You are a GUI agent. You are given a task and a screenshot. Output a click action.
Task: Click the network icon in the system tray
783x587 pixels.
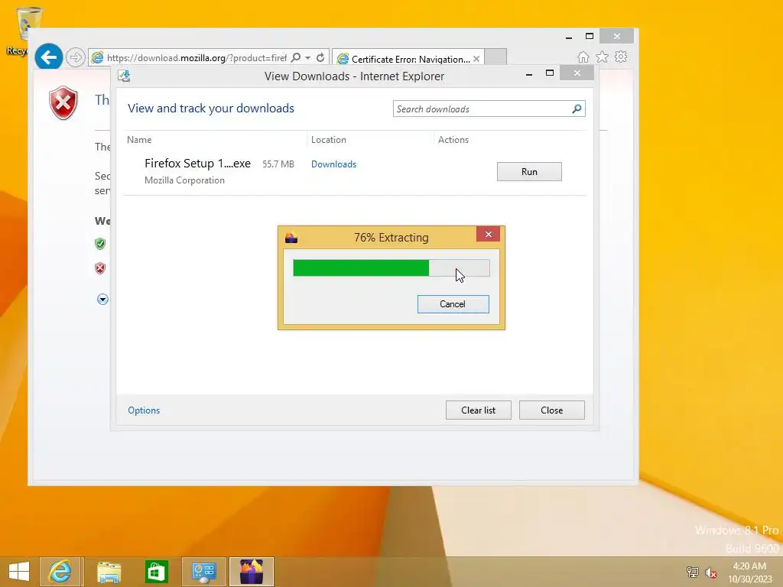(x=692, y=572)
